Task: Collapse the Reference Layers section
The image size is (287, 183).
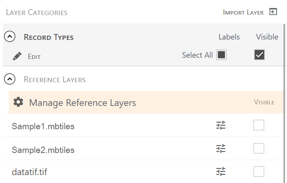Action: (x=10, y=79)
